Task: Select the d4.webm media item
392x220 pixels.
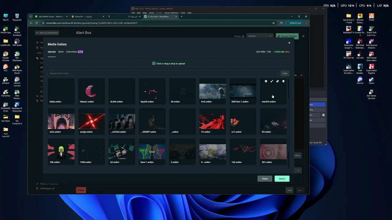Action: pyautogui.click(x=182, y=91)
